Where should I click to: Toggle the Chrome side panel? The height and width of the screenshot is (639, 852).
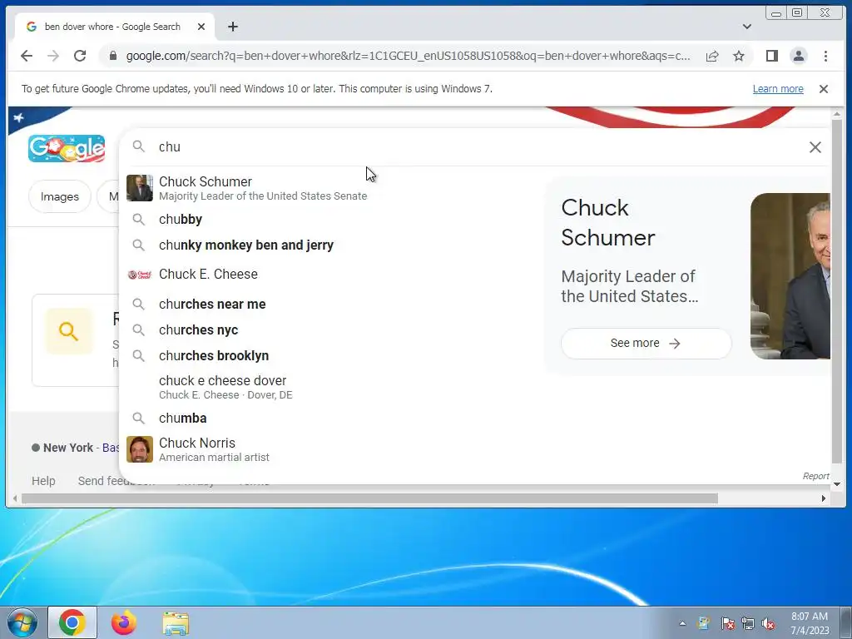click(771, 56)
